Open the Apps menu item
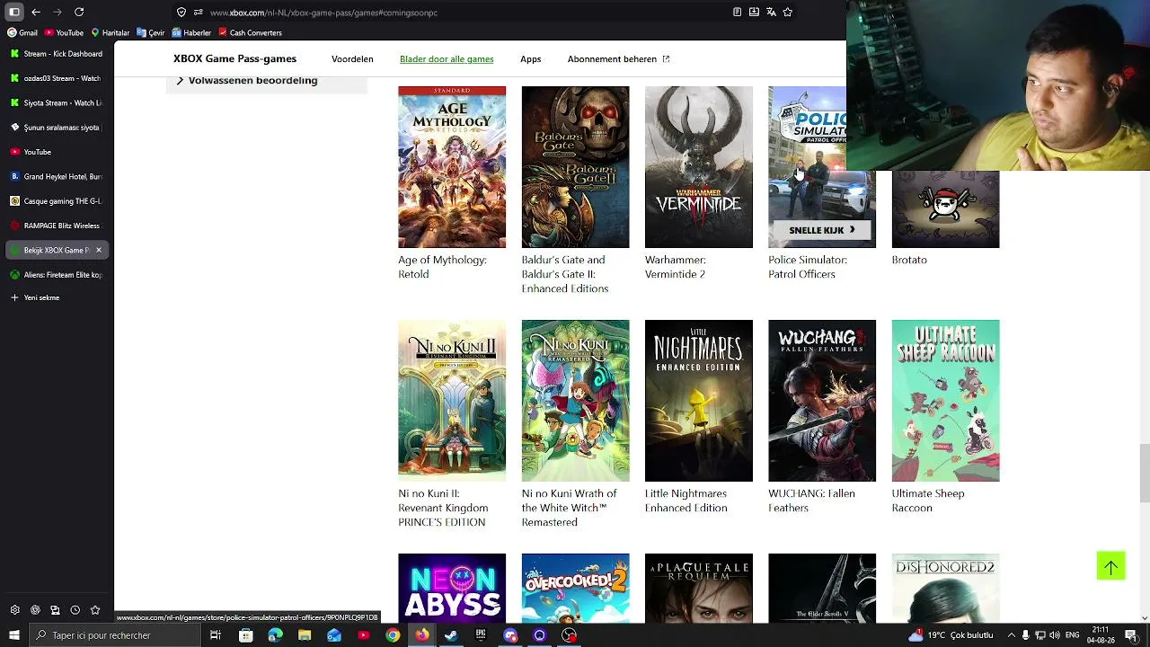The image size is (1150, 647). coord(530,59)
